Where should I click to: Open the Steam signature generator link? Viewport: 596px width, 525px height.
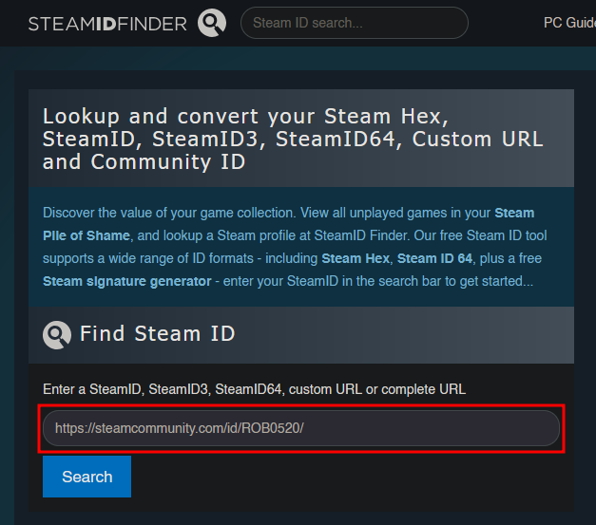click(127, 281)
